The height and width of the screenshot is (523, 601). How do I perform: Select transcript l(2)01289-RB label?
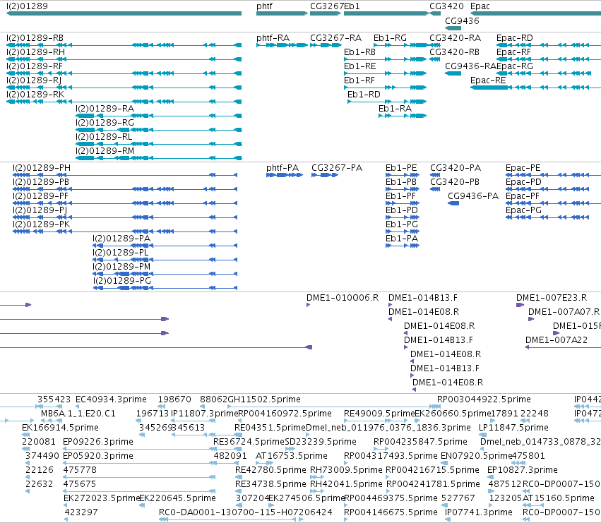(x=35, y=38)
